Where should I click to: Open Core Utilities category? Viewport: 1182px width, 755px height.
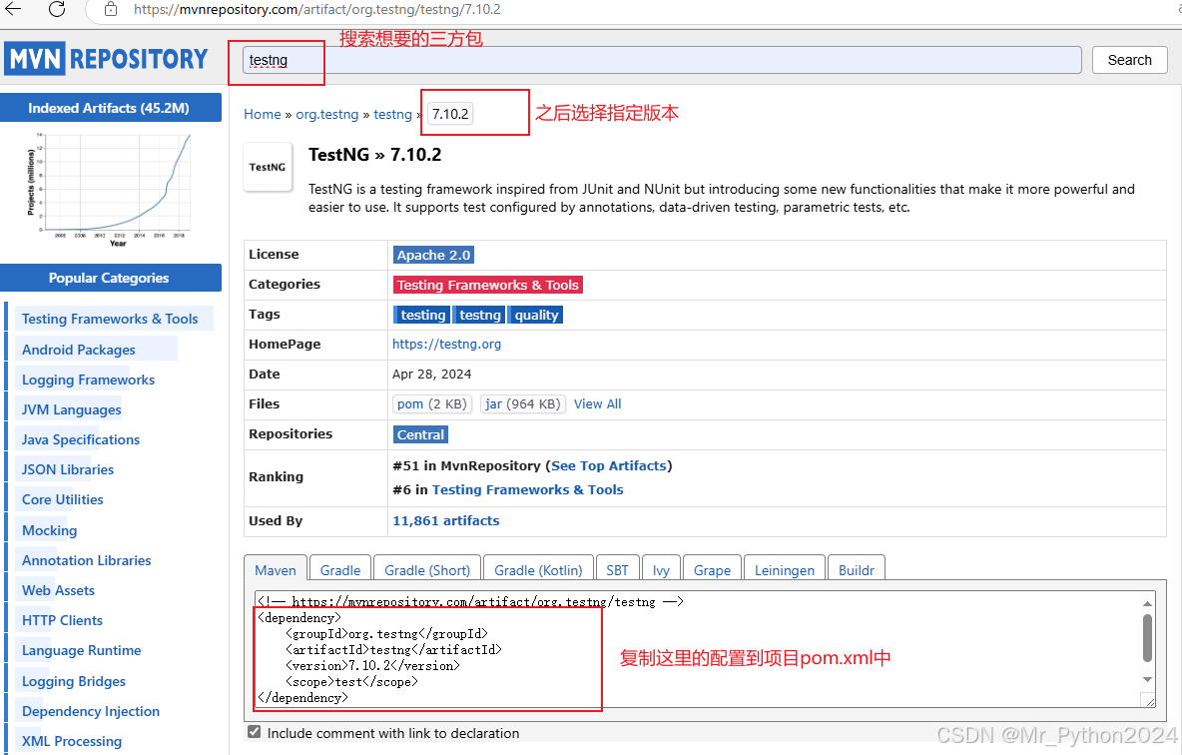click(x=63, y=500)
